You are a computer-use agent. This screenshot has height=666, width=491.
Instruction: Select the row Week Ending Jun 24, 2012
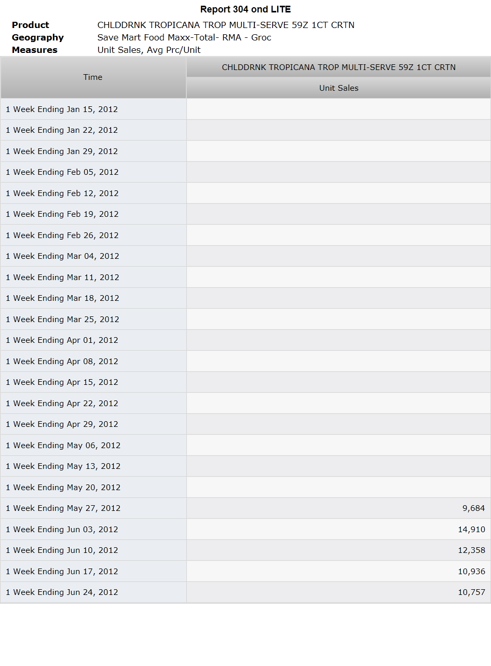click(x=245, y=592)
